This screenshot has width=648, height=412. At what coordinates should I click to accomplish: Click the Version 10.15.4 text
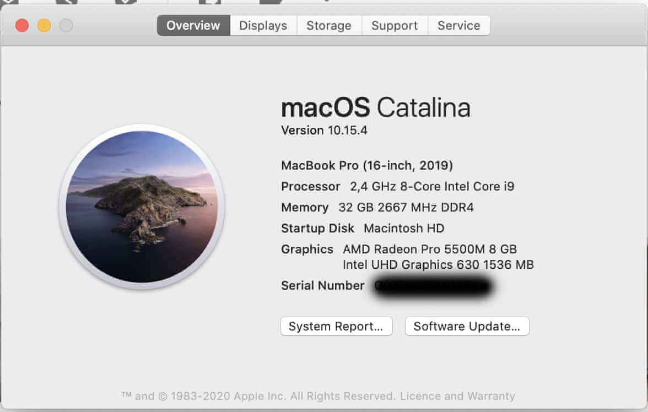pos(324,131)
